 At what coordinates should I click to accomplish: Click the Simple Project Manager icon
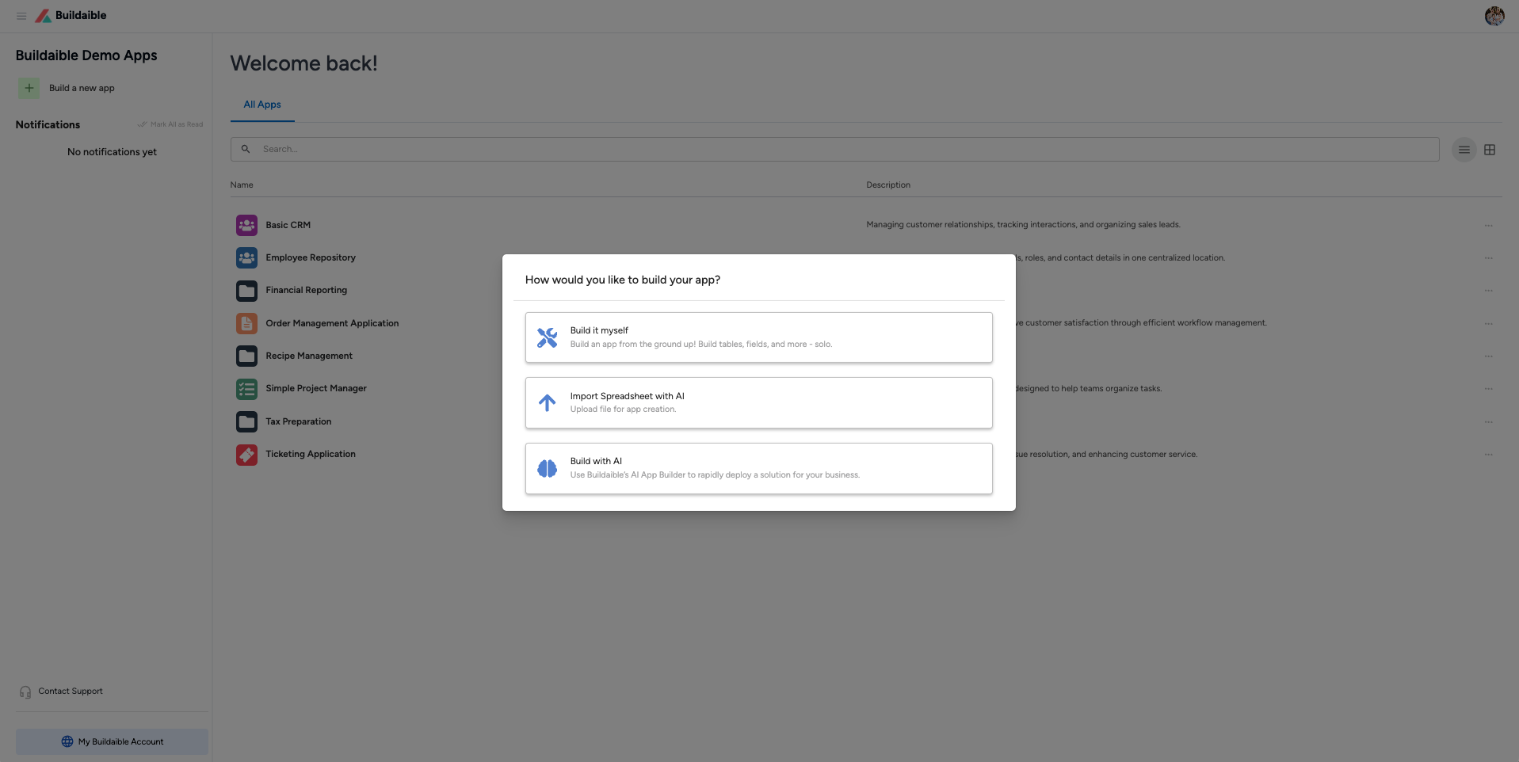tap(246, 389)
